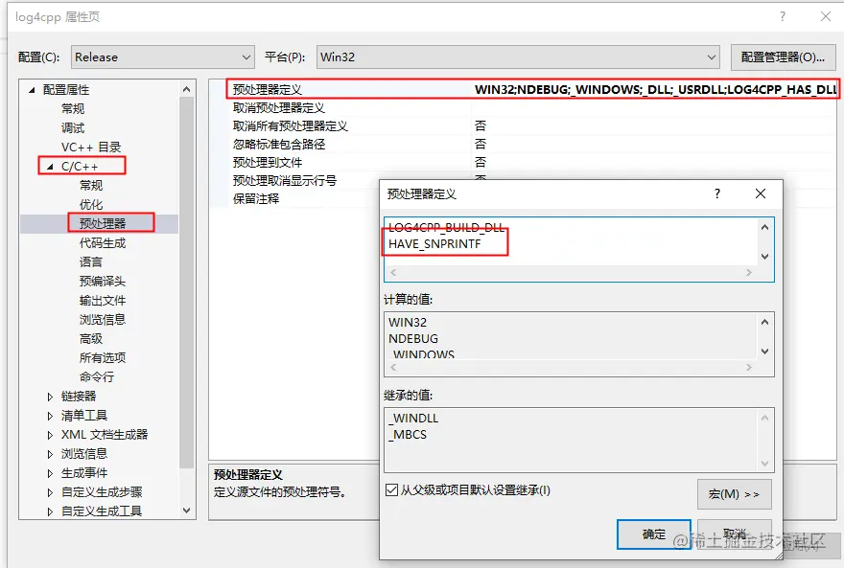Expand the 清单工具 tree node

pyautogui.click(x=50, y=416)
